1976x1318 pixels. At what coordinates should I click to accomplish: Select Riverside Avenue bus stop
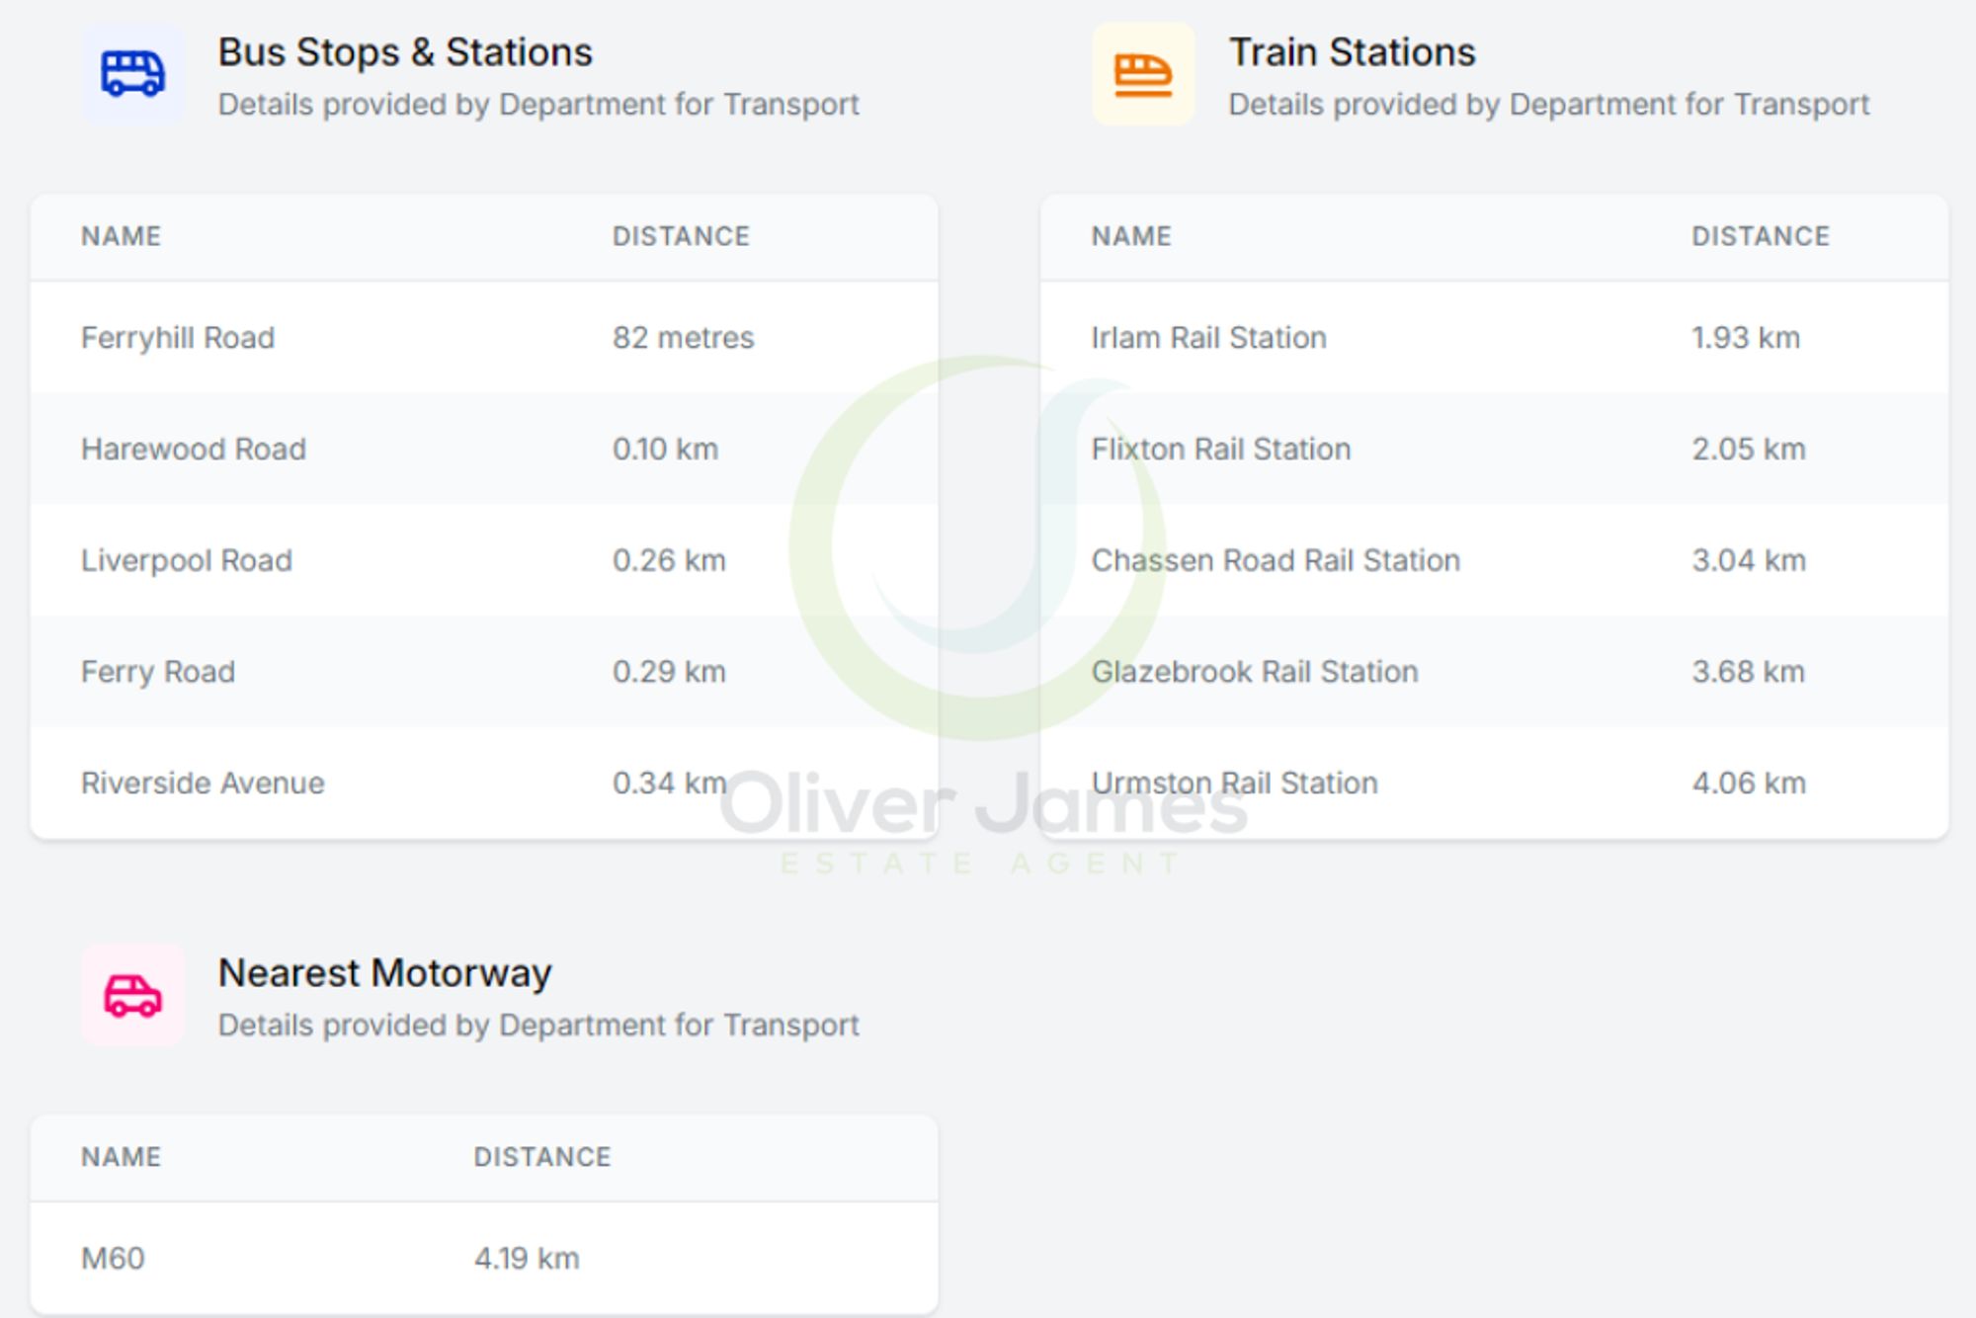203,783
